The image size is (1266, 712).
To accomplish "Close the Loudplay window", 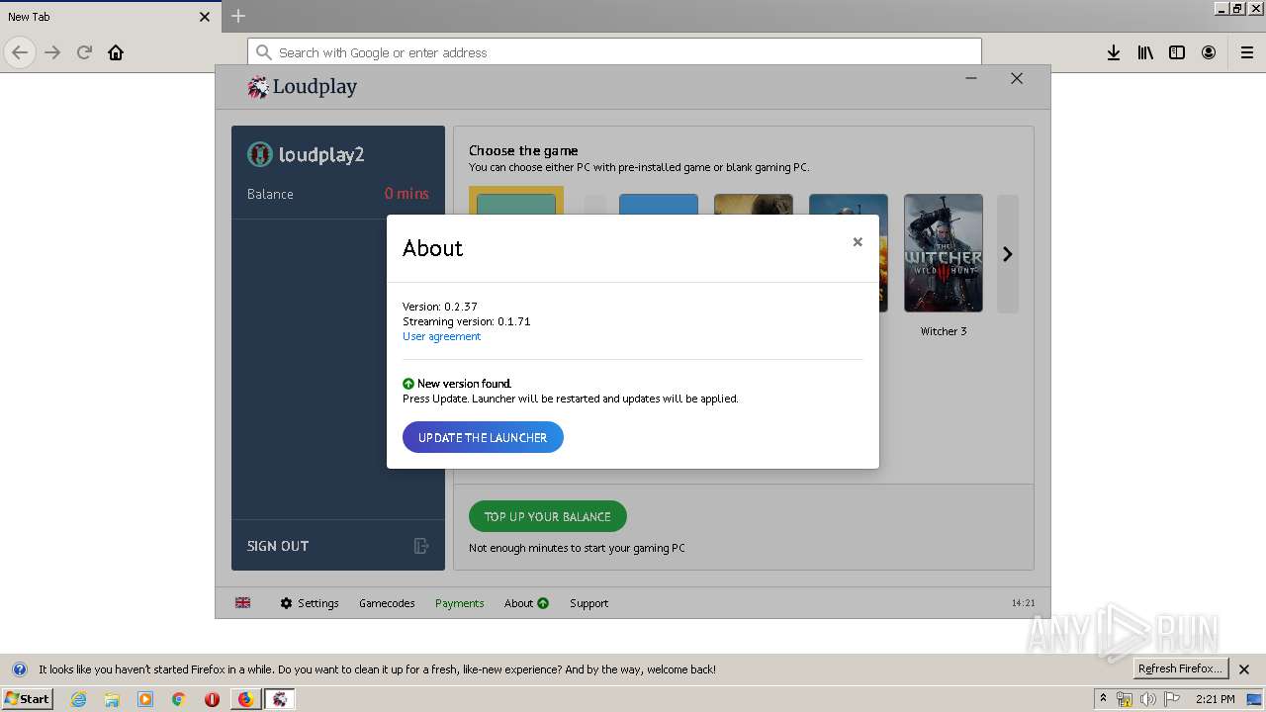I will (1017, 78).
